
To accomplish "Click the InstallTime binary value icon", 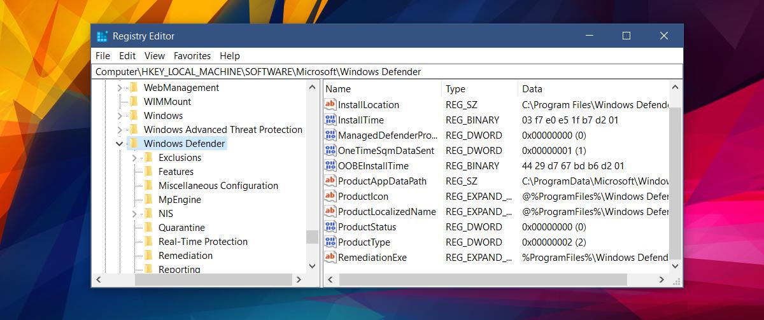I will 330,120.
